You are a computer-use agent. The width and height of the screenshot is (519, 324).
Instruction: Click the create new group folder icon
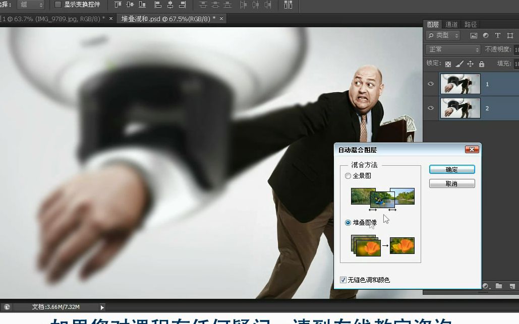coord(499,286)
